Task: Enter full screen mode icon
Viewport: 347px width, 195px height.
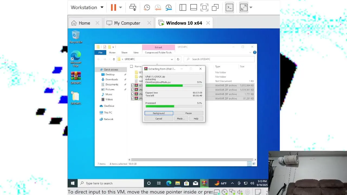Action: coord(204,8)
